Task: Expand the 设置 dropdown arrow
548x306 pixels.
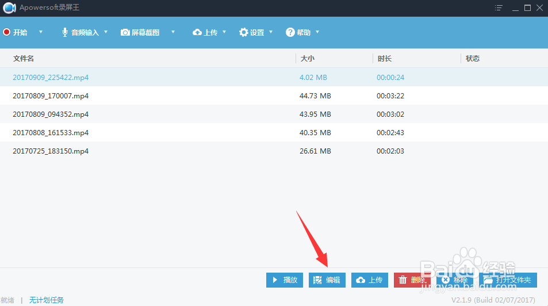Action: (x=271, y=32)
